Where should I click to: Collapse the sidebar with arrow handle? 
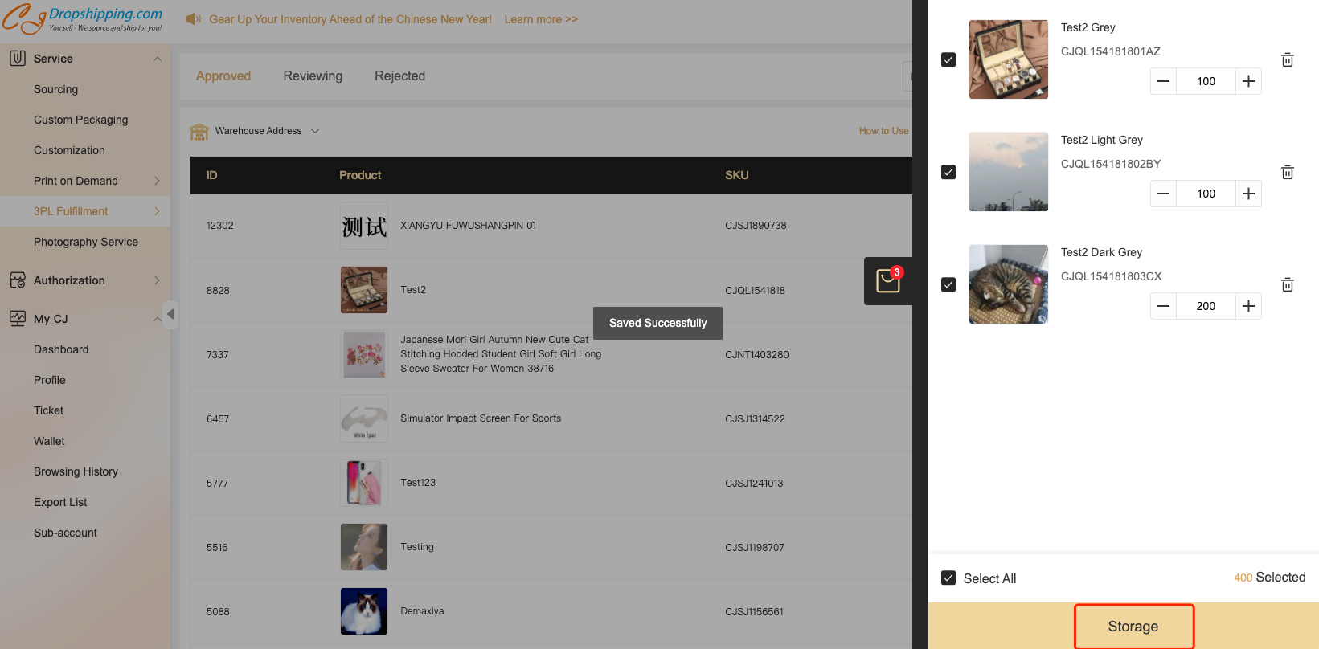click(x=170, y=313)
